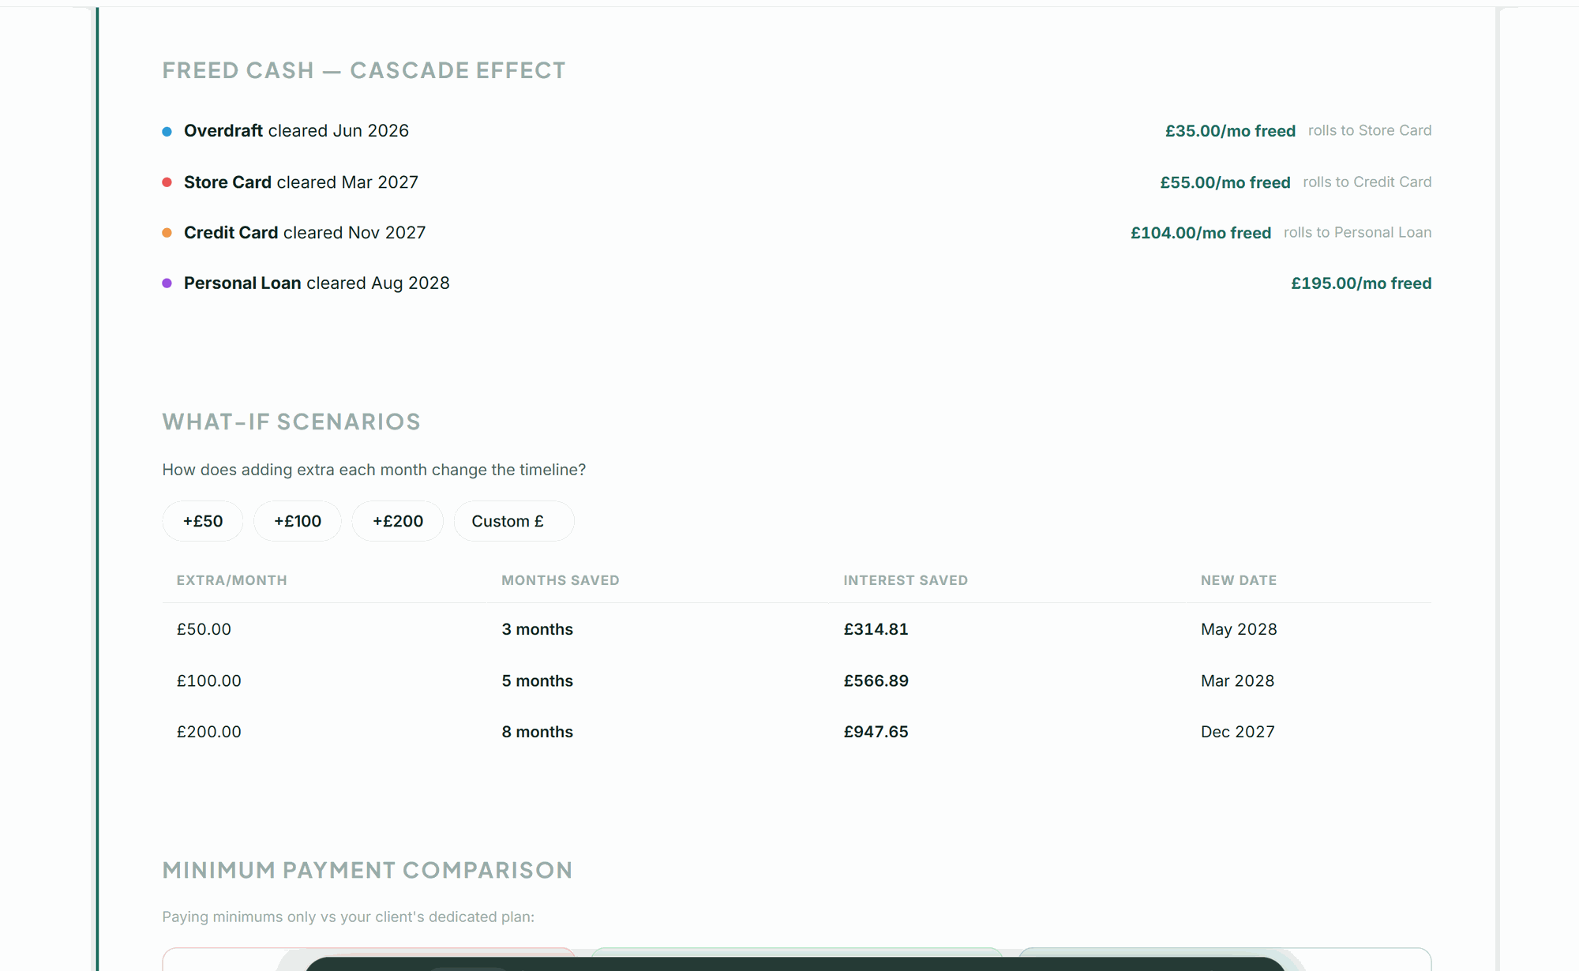Click the £35.00/mo freed amount
Image resolution: width=1579 pixels, height=971 pixels.
pos(1231,130)
